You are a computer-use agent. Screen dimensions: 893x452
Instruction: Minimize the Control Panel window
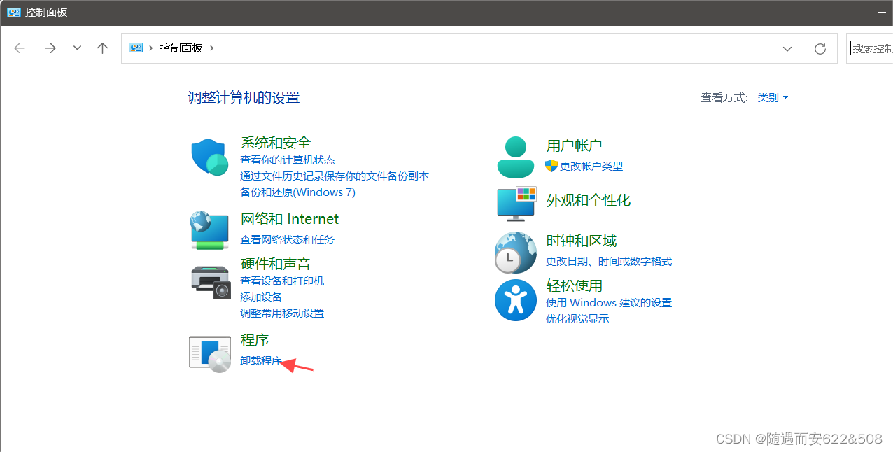pyautogui.click(x=882, y=13)
